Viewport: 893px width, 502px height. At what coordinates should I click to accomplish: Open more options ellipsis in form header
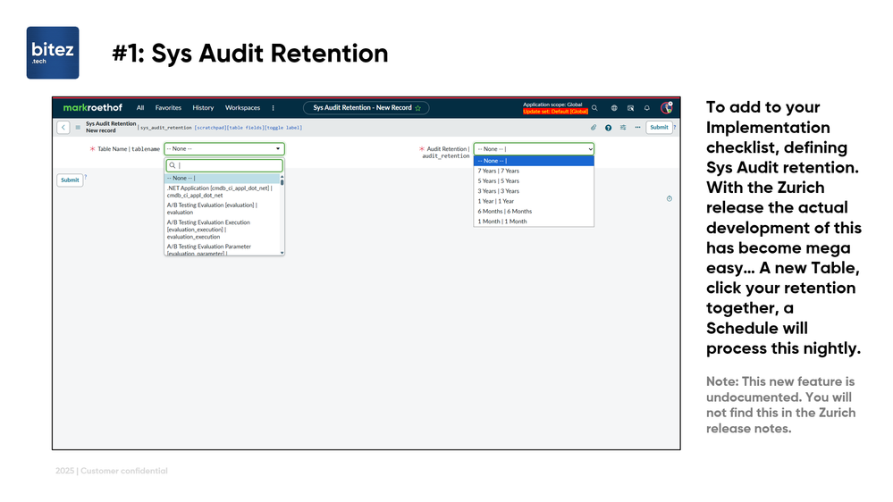(638, 128)
